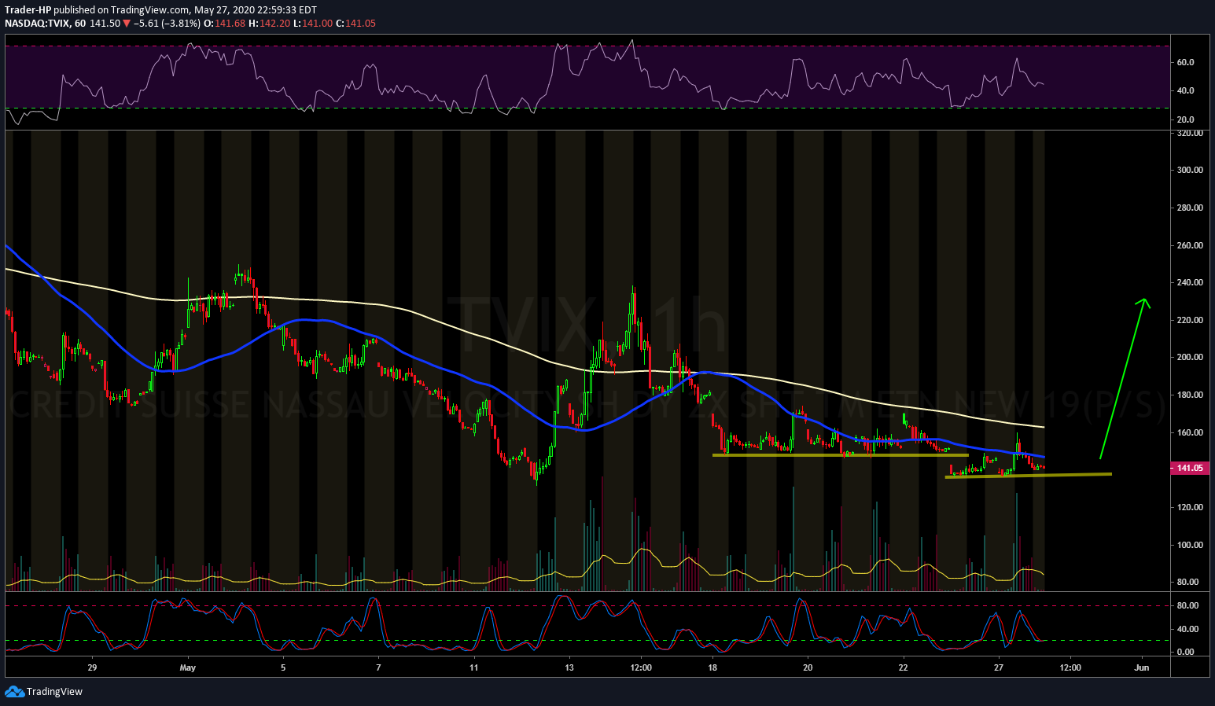Viewport: 1215px width, 706px height.
Task: Click the 320.00 price axis label
Action: tap(1190, 133)
